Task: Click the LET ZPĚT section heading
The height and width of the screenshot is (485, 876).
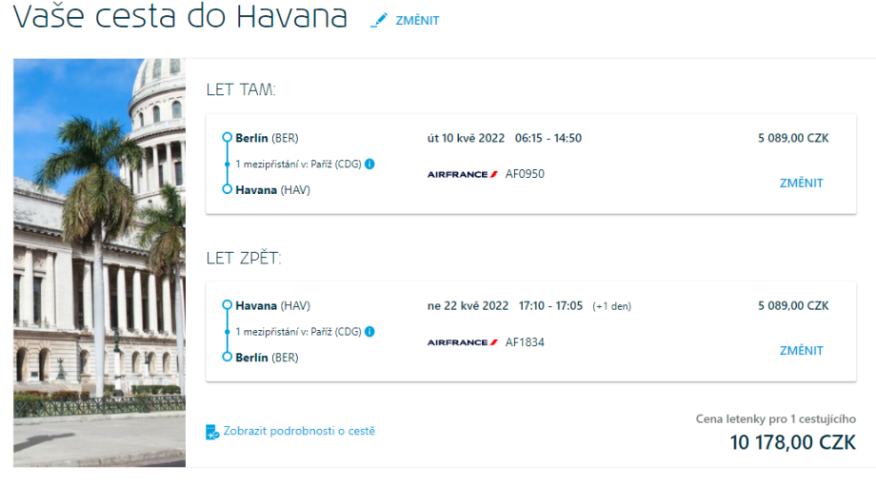Action: (244, 258)
